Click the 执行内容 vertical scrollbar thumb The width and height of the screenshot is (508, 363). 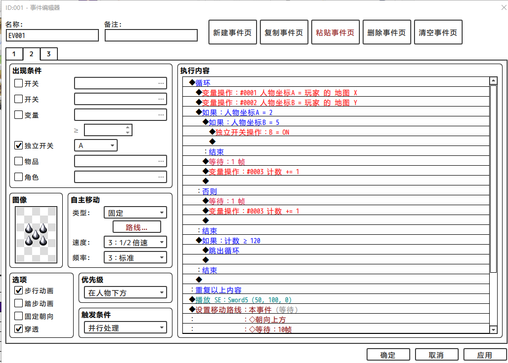click(493, 179)
